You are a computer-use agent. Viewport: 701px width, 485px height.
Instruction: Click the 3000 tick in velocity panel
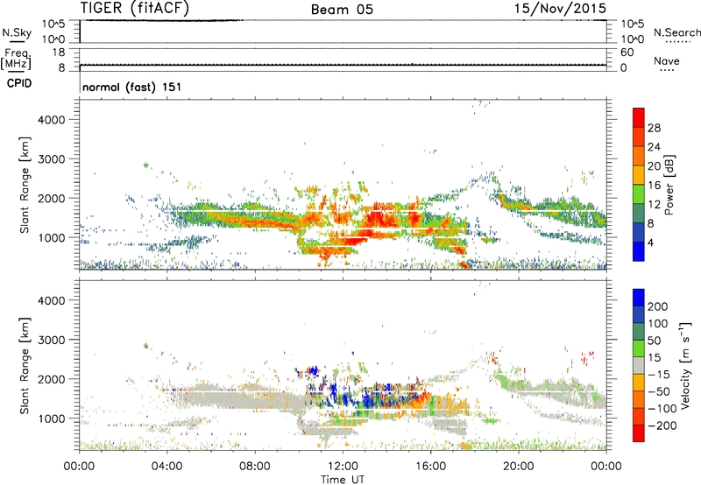(x=52, y=340)
